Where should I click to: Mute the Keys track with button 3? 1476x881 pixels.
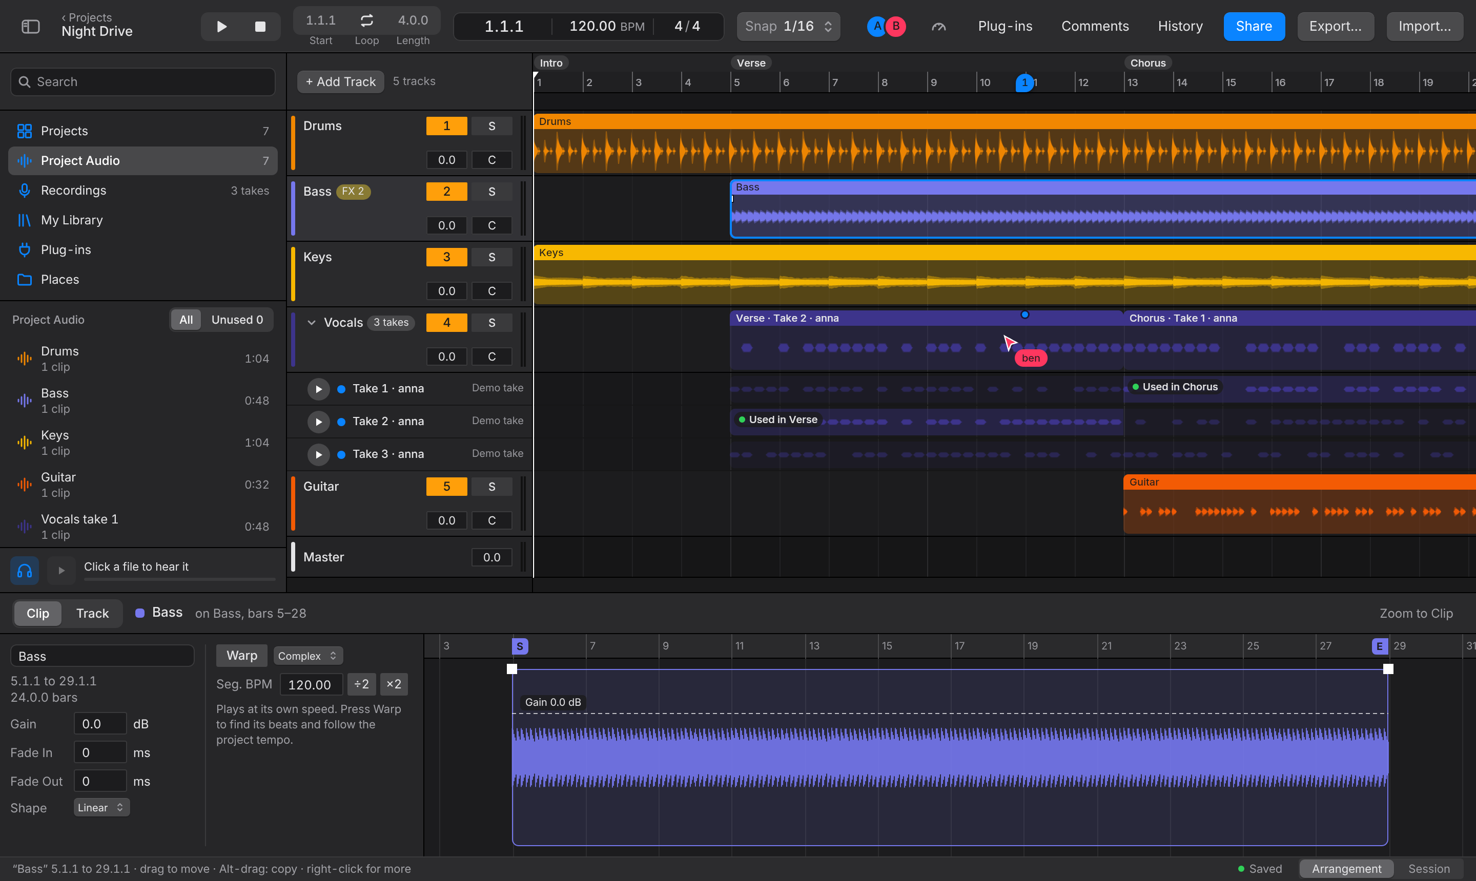pos(447,257)
